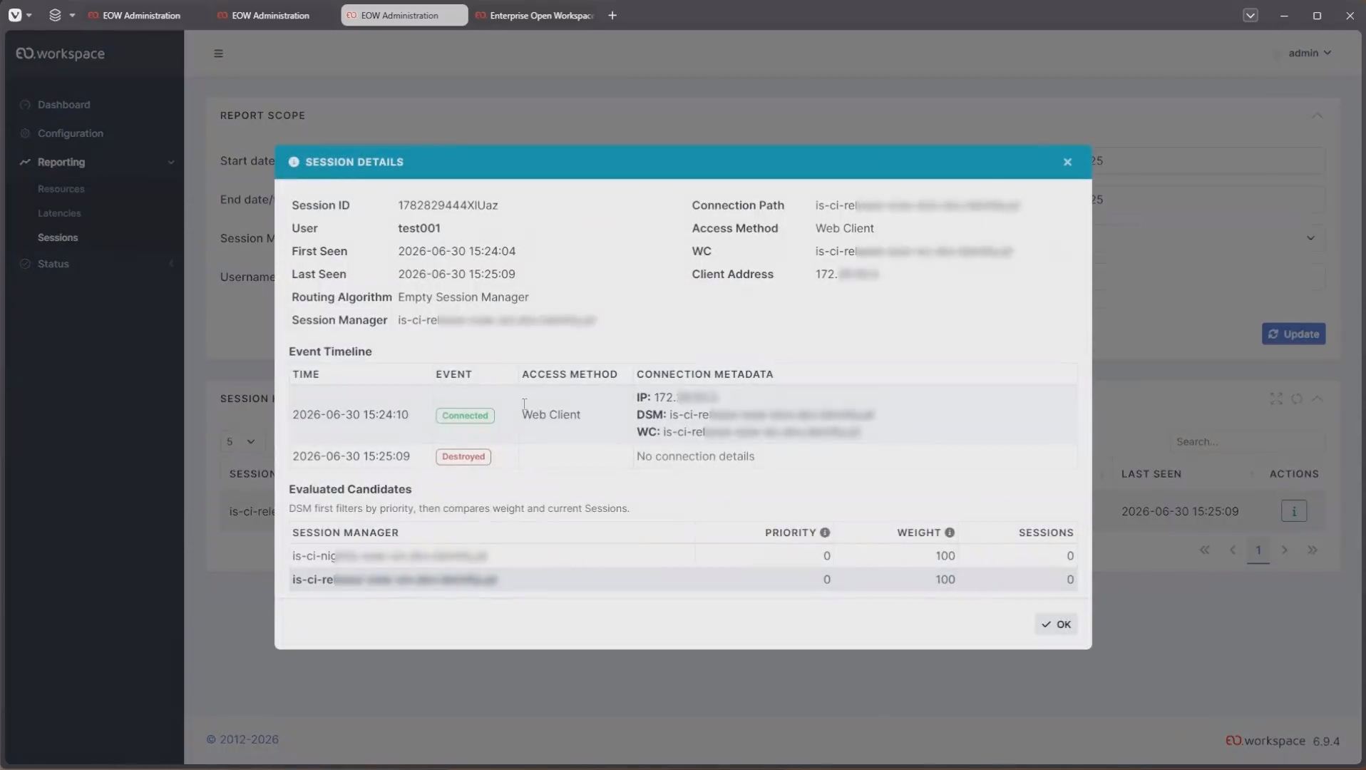Image resolution: width=1366 pixels, height=770 pixels.
Task: Click the session info action button
Action: click(1293, 511)
